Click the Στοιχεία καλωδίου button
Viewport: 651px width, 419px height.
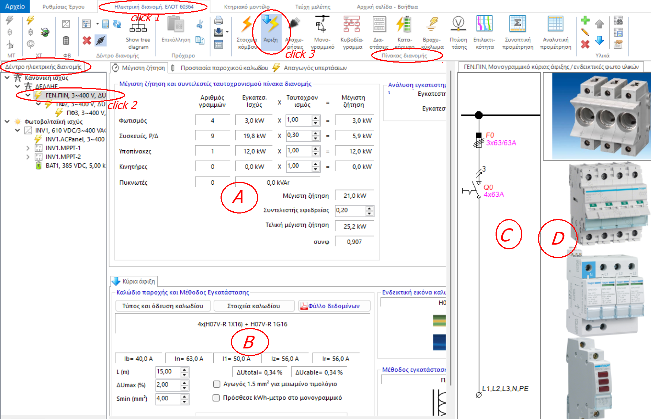tap(254, 306)
